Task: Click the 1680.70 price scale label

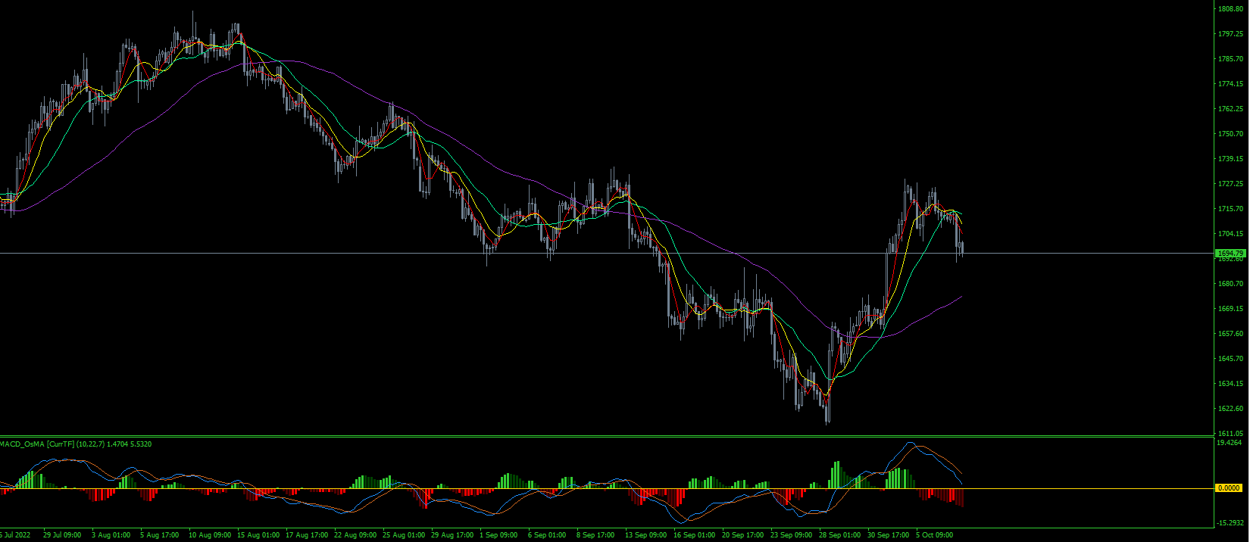Action: tap(1231, 284)
